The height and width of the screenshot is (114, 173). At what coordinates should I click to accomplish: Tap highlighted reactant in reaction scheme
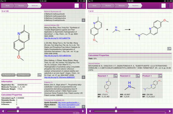point(96,29)
